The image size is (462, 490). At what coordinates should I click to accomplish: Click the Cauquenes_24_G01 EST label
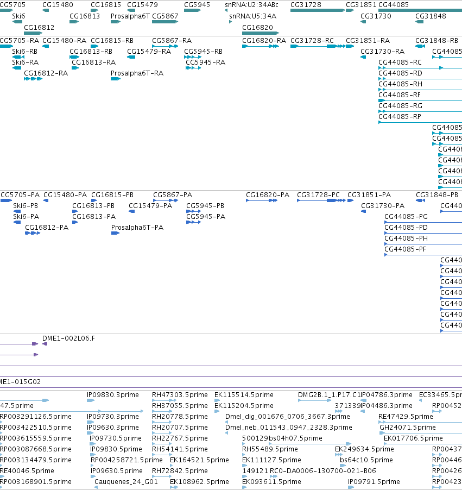point(126,481)
